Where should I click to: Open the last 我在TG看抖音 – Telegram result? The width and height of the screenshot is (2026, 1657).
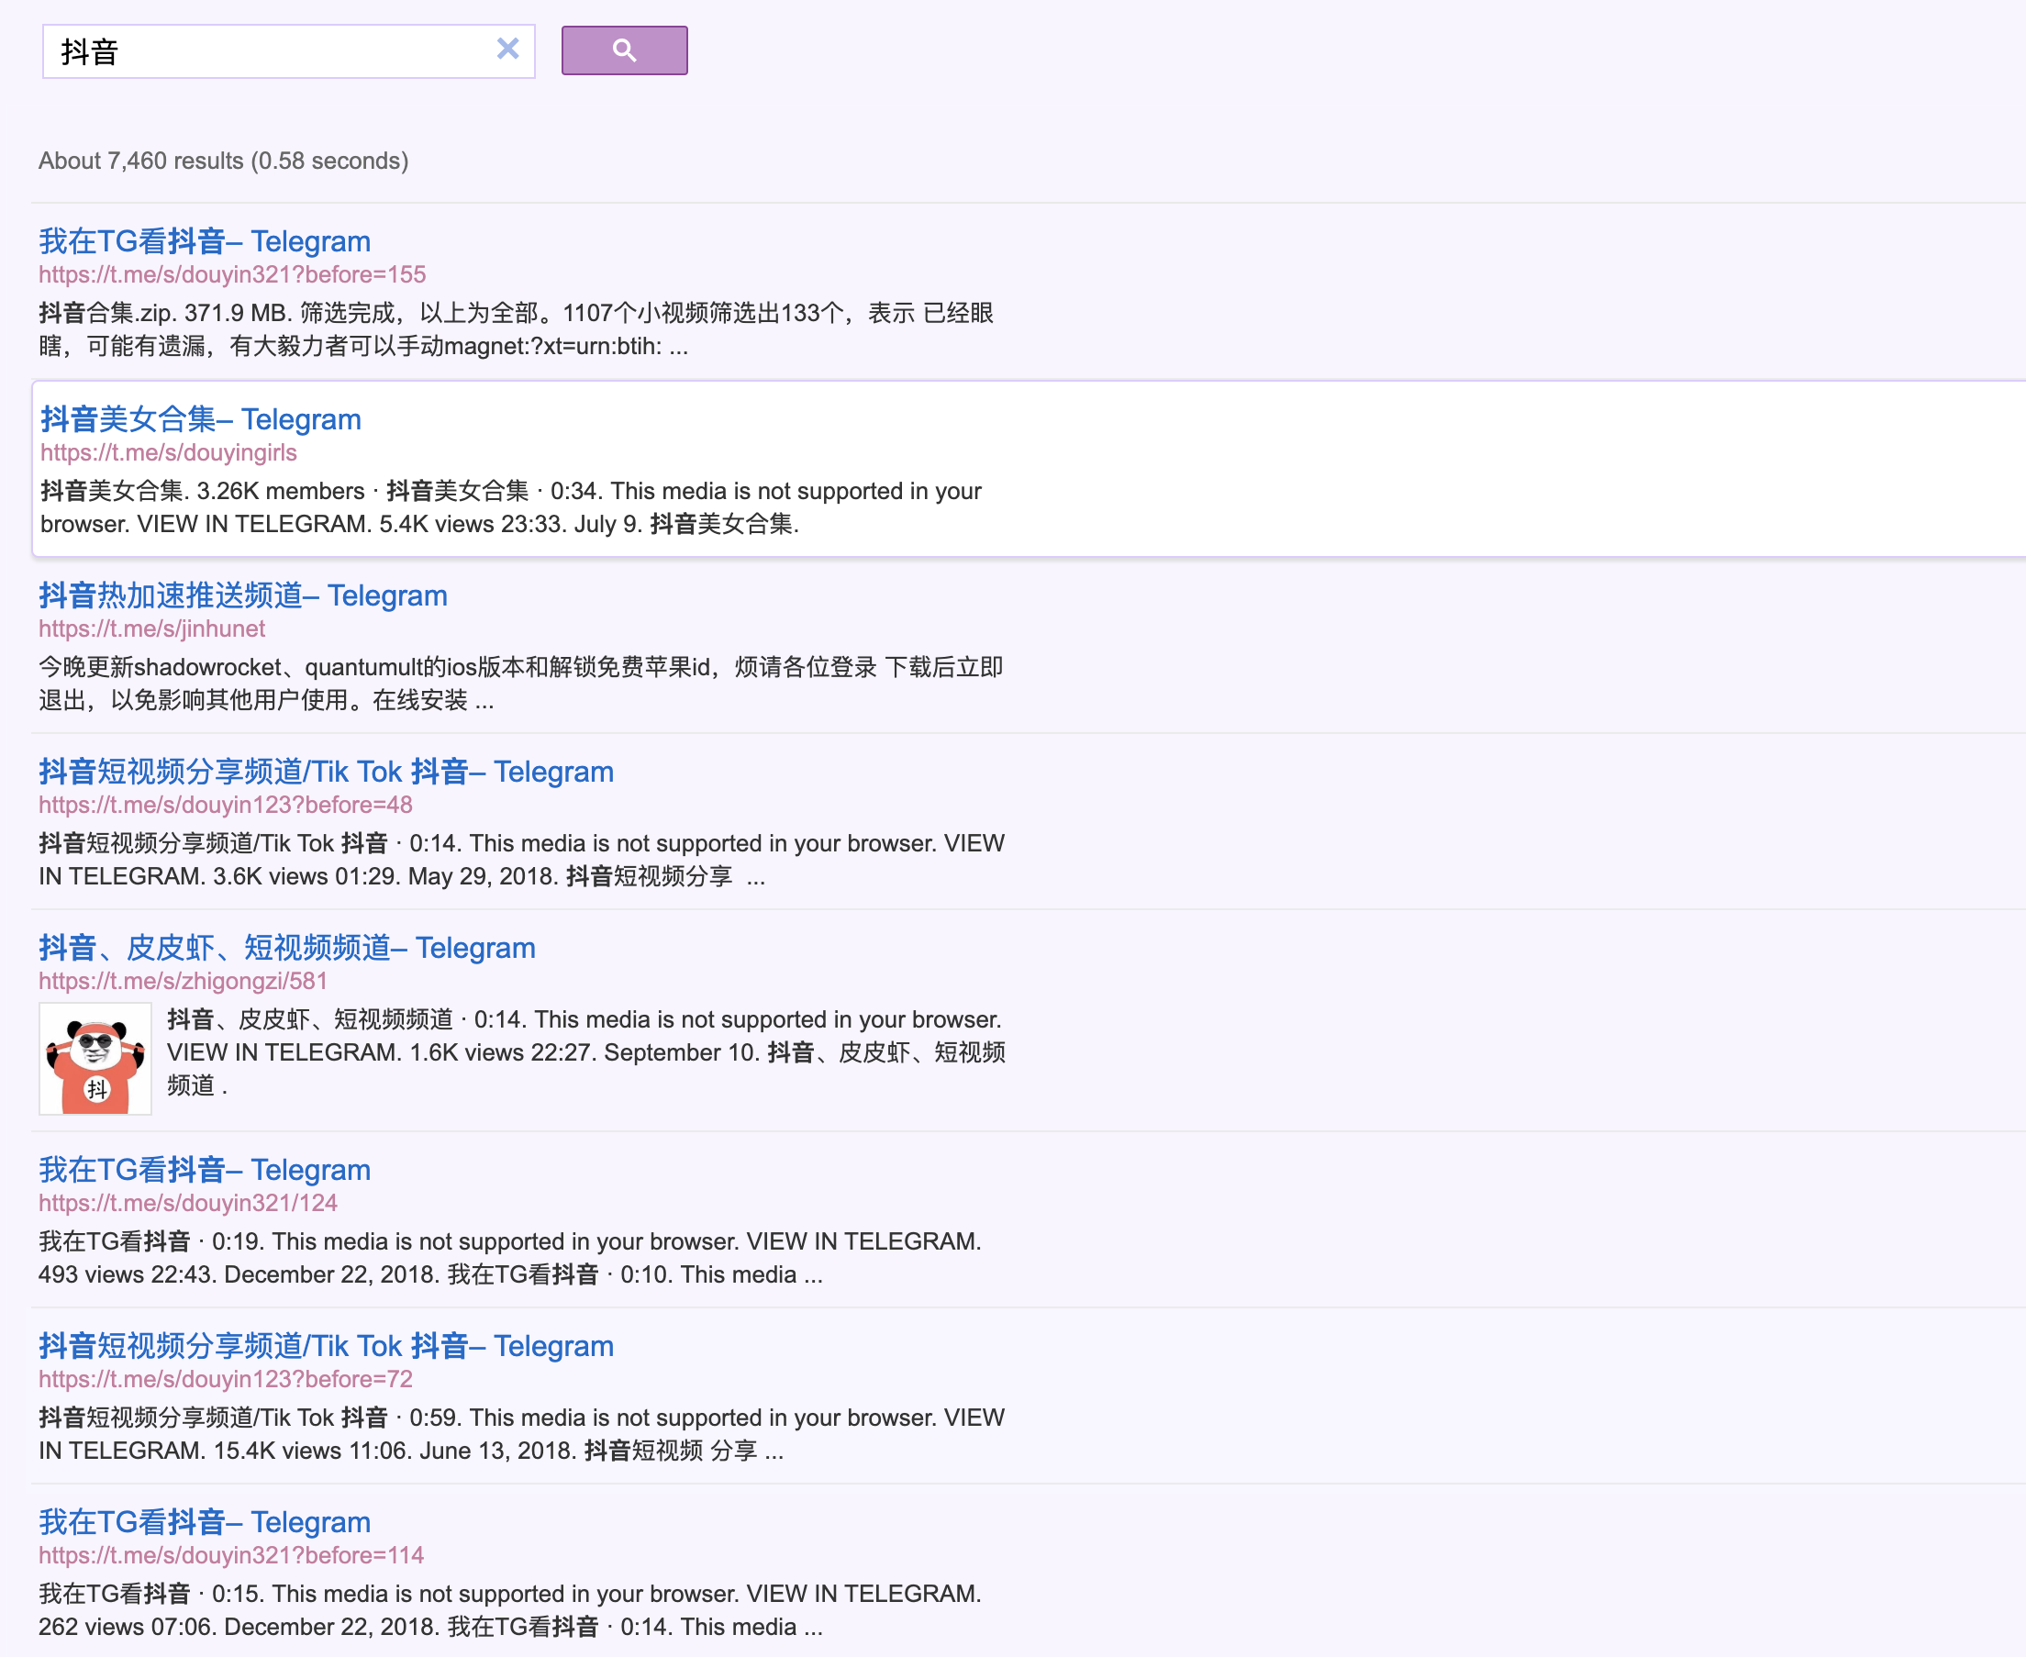205,1521
